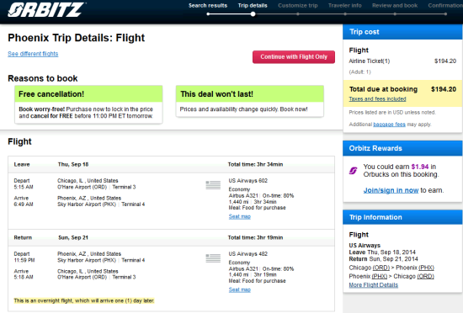Viewport: 463px width, 313px height.
Task: Select the Customize trip step
Action: [298, 5]
